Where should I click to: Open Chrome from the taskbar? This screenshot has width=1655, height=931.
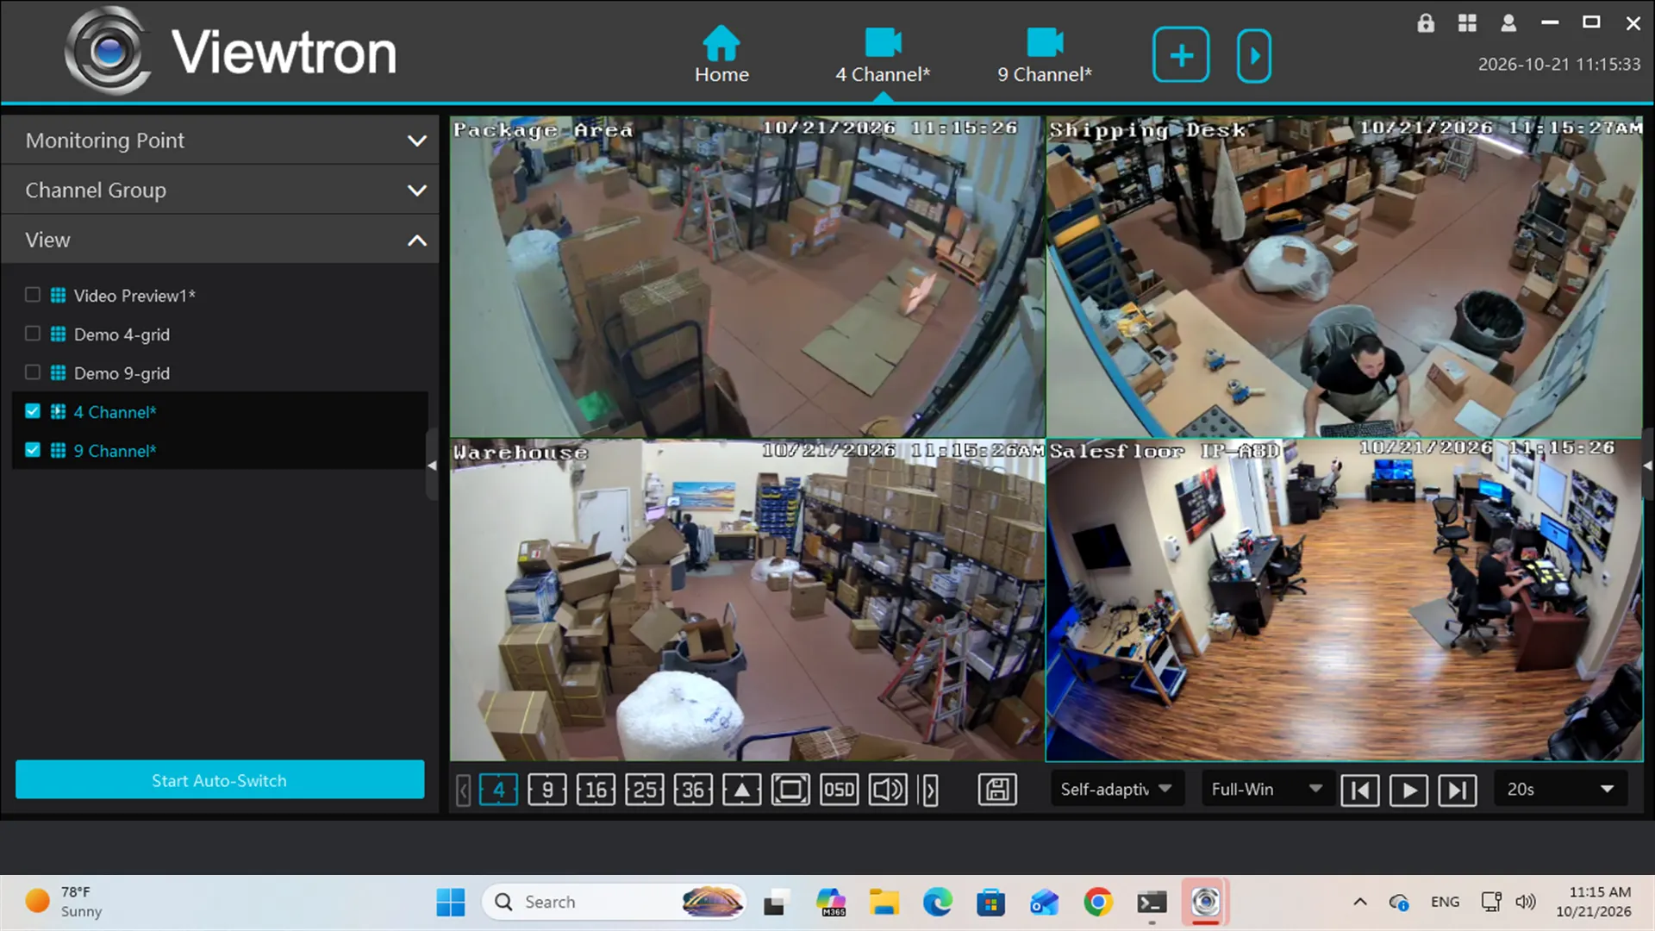point(1097,903)
